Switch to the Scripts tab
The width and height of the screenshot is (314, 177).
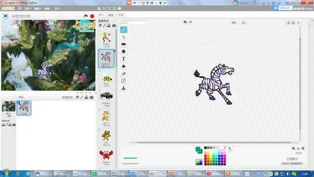pos(101,15)
